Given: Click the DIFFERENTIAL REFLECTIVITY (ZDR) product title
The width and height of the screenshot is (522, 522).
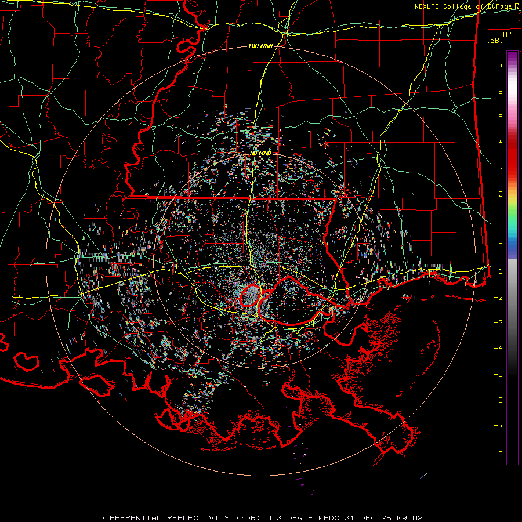Looking at the screenshot, I should [182, 518].
